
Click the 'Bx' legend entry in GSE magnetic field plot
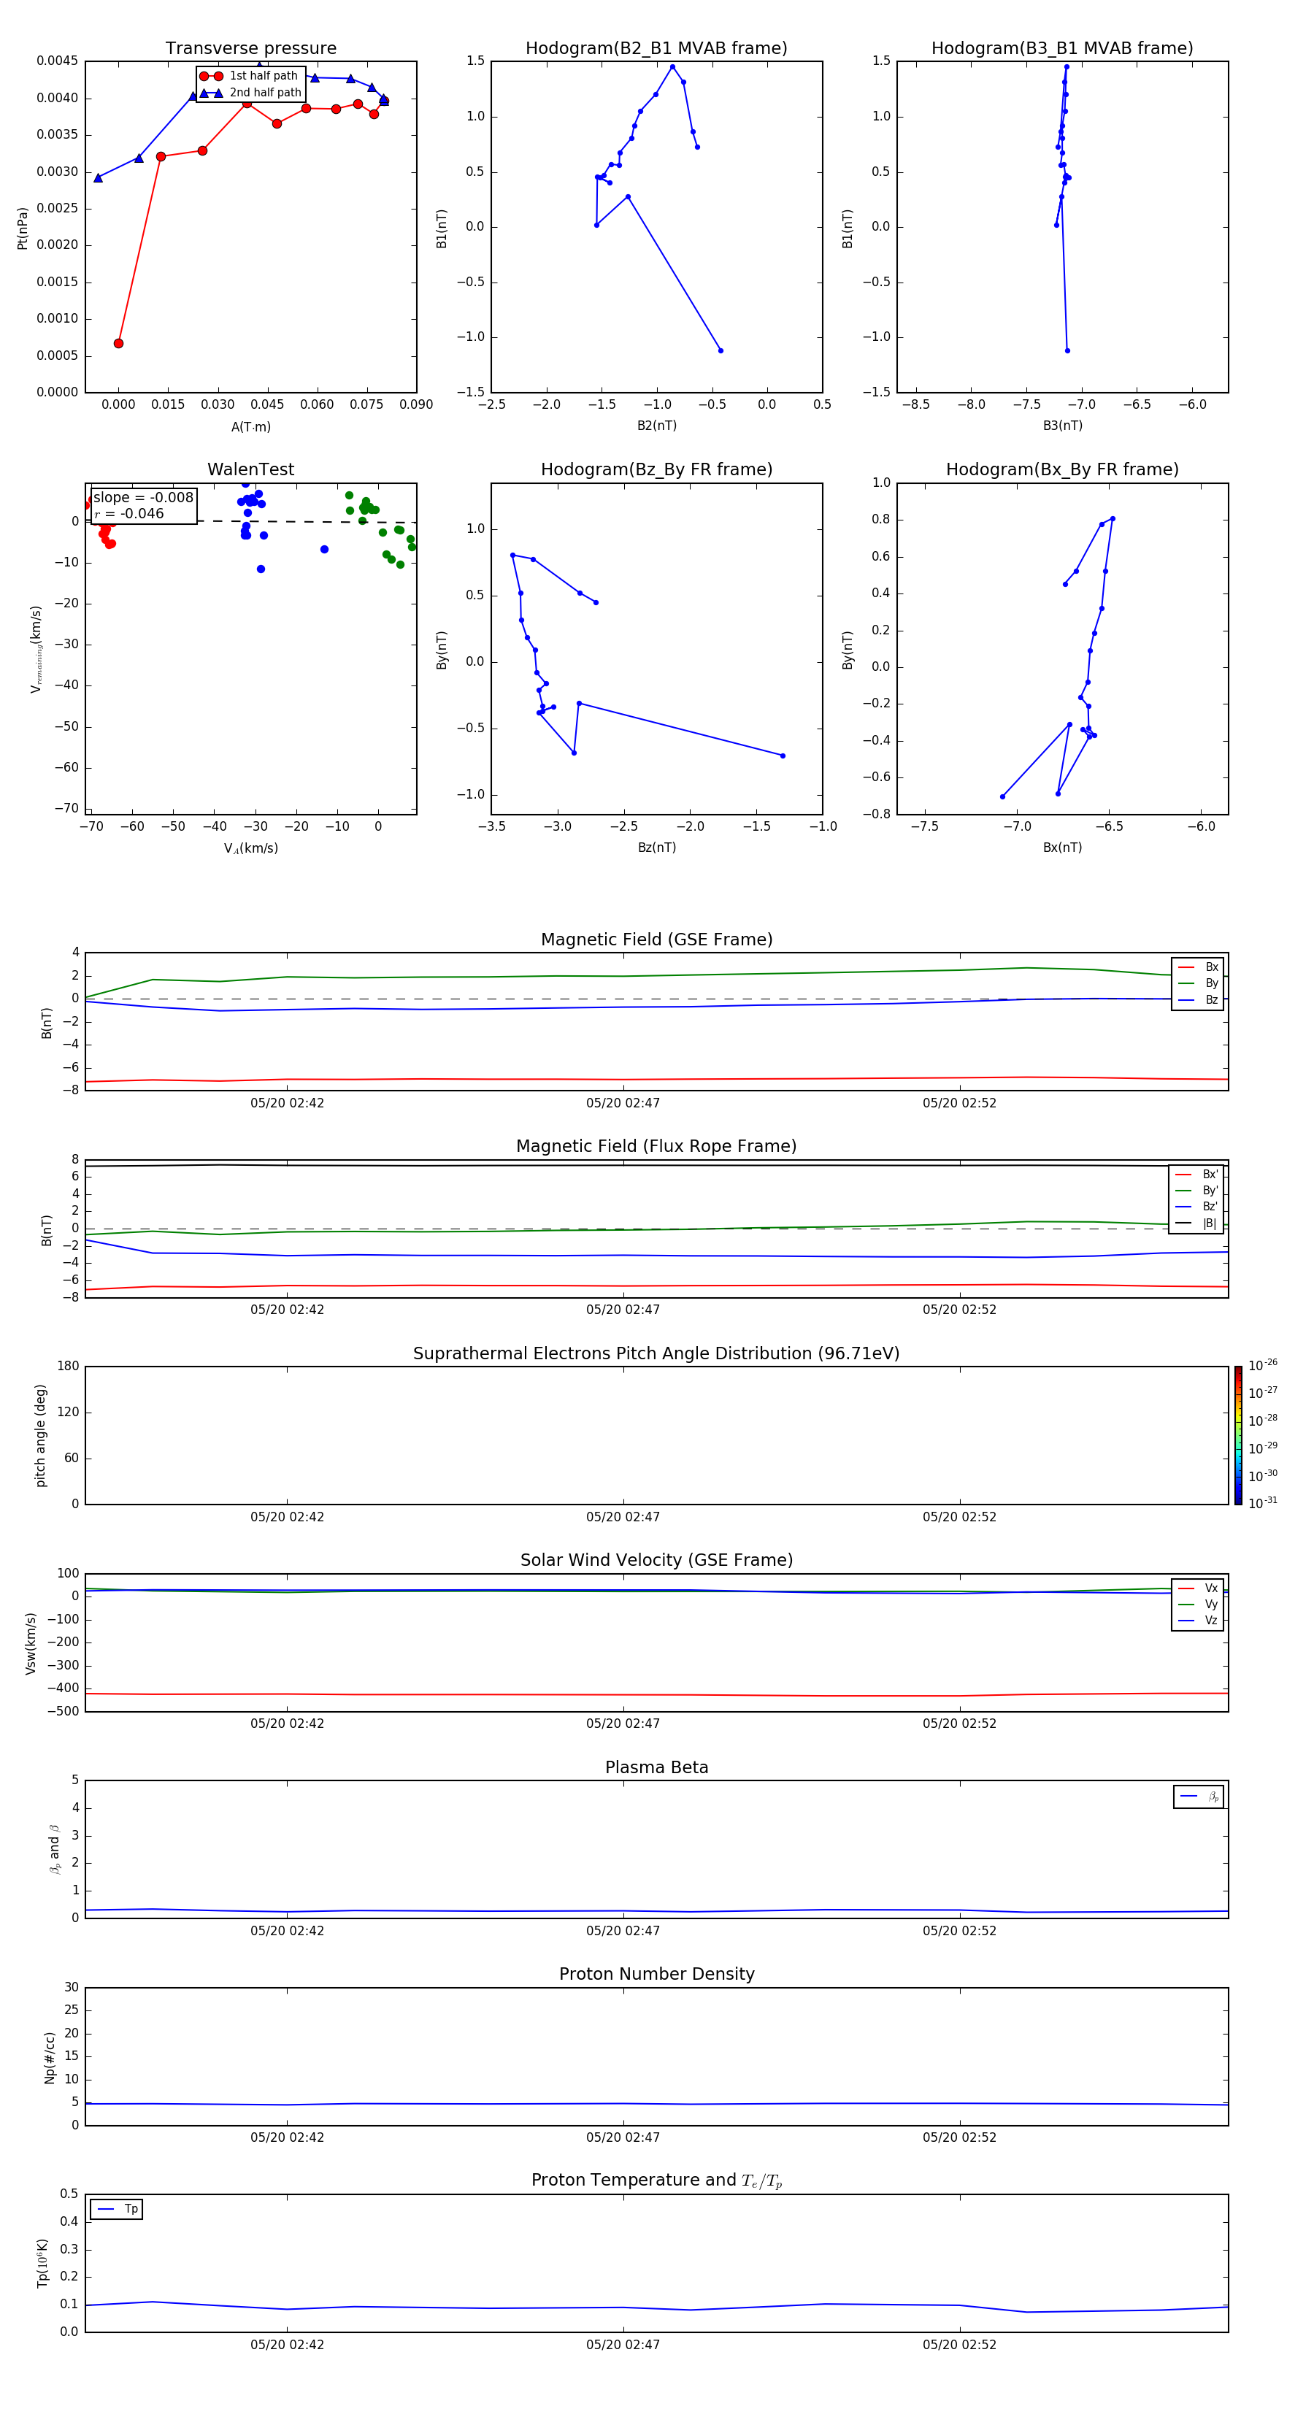(x=1198, y=967)
